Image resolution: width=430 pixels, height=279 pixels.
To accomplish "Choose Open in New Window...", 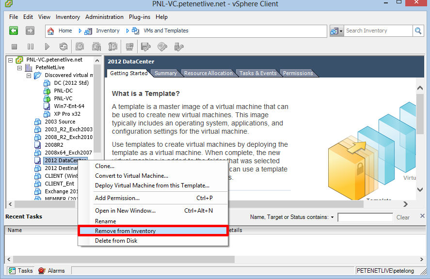I will point(153,211).
